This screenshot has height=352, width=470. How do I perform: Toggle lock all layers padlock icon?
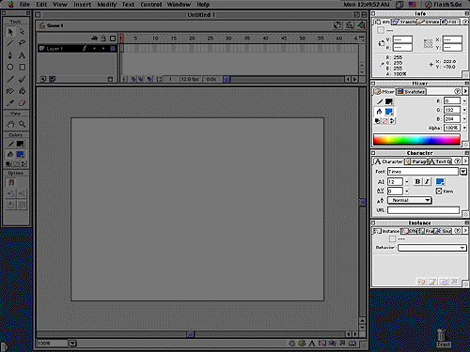(103, 38)
